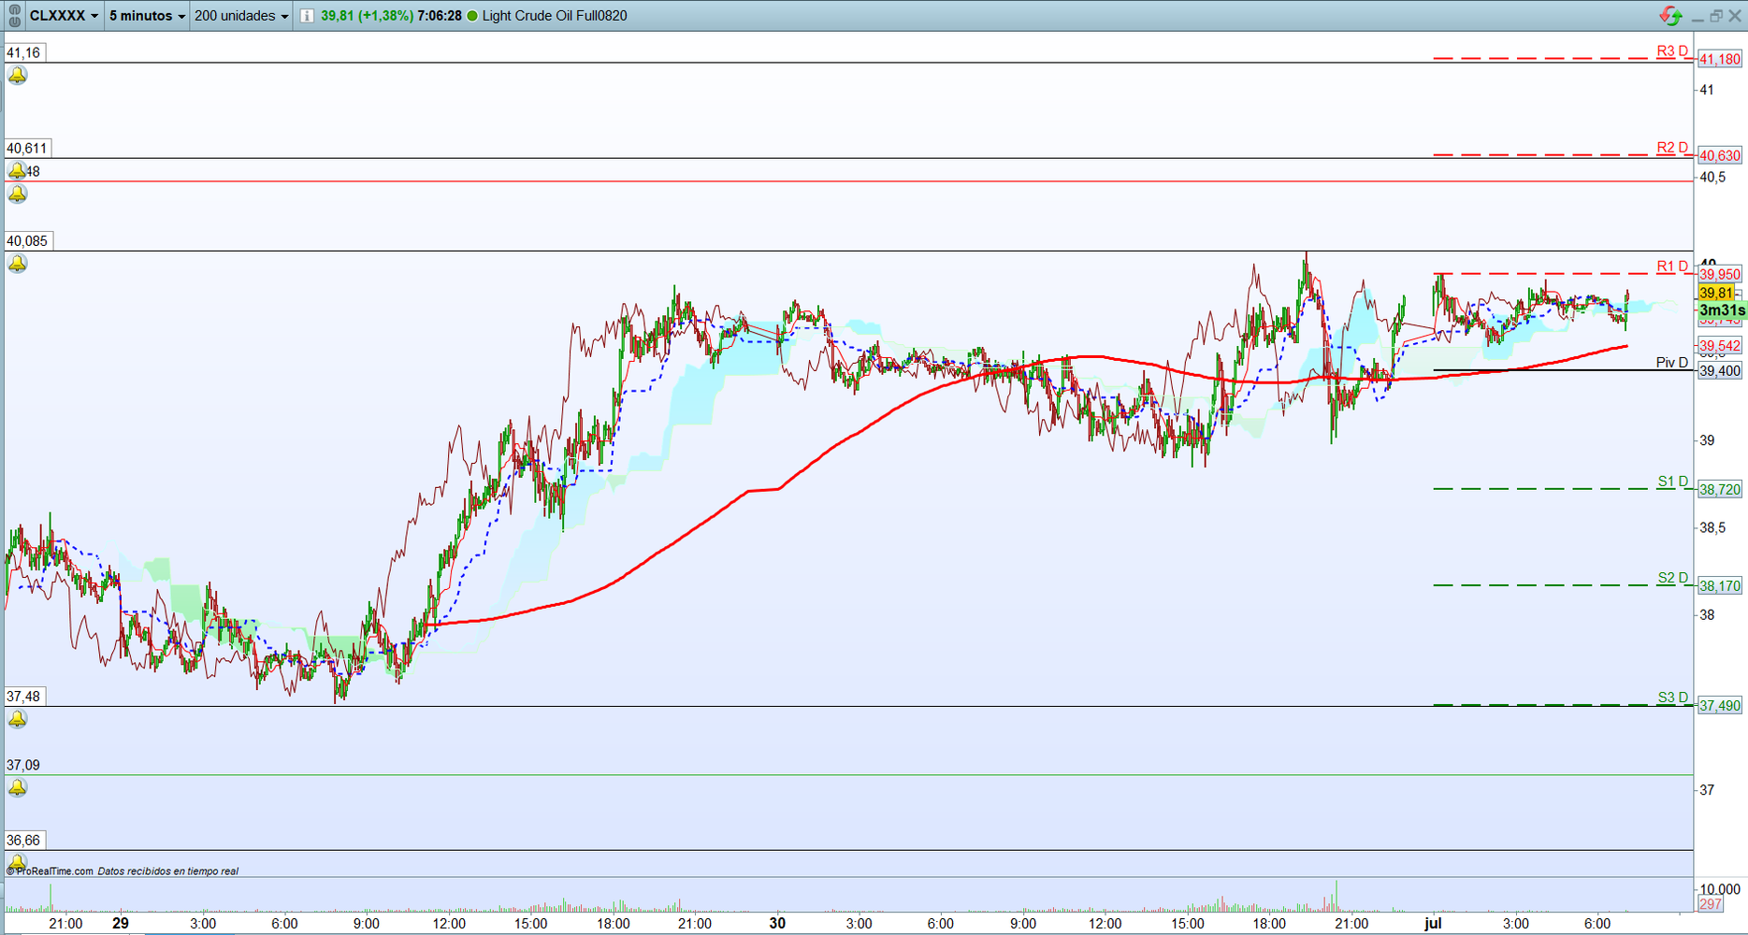This screenshot has height=935, width=1748.
Task: Click the 38,720 price axis tag
Action: [1720, 489]
